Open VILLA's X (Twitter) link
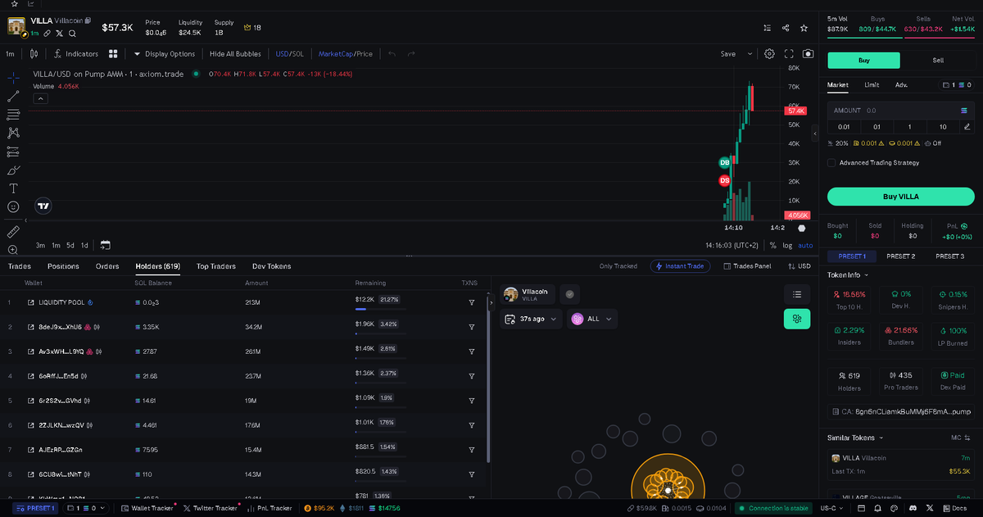 (x=60, y=34)
